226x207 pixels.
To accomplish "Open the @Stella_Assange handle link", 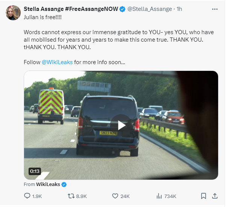I will [x=150, y=9].
